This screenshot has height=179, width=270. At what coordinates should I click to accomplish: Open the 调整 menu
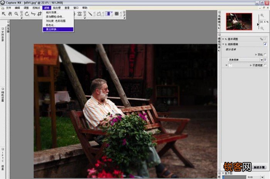click(26, 8)
